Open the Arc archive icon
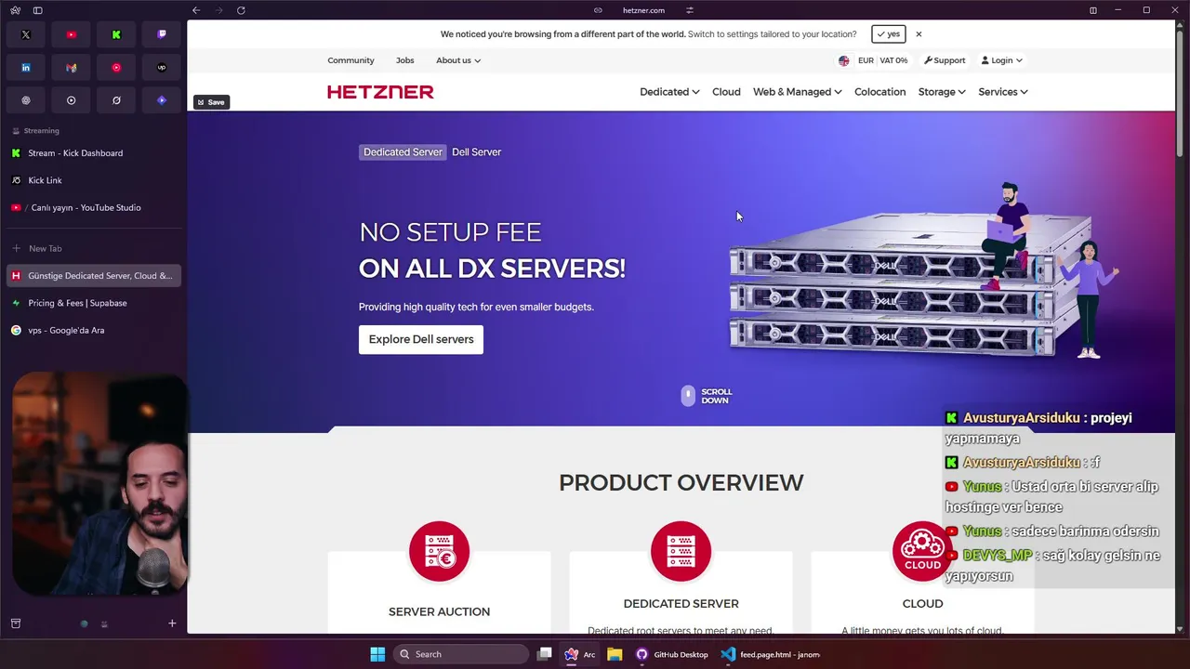The width and height of the screenshot is (1190, 669). pos(16,623)
